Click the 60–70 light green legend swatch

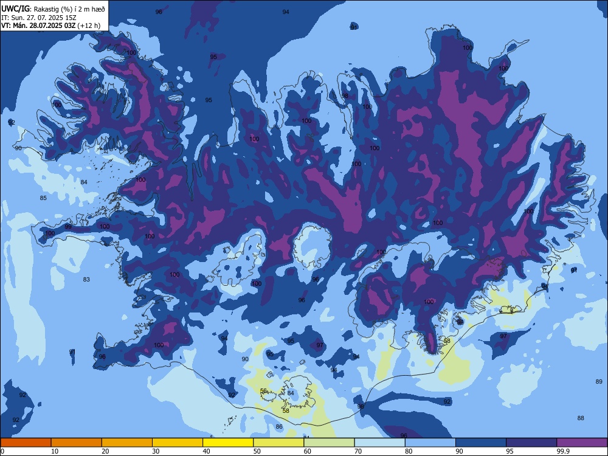tap(329, 443)
